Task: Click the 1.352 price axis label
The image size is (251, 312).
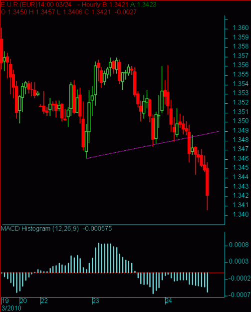Action: [241, 102]
